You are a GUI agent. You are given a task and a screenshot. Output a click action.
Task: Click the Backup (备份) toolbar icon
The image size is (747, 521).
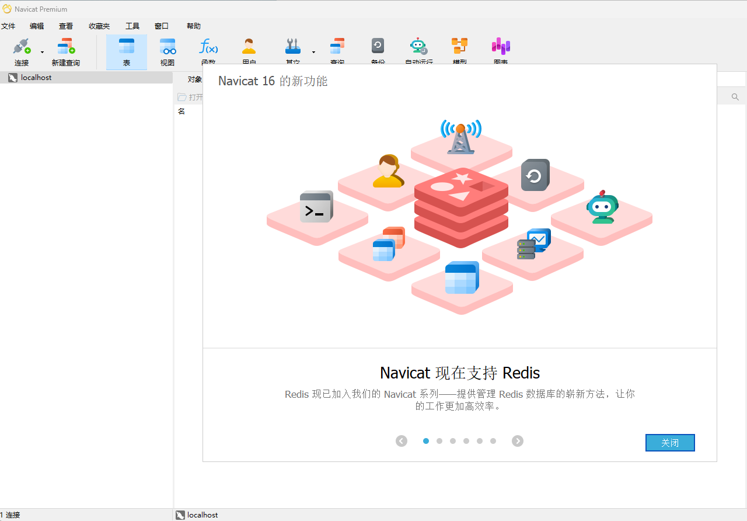(378, 46)
